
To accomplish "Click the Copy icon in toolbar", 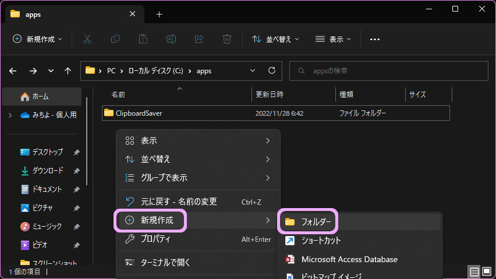I will pyautogui.click(x=115, y=39).
